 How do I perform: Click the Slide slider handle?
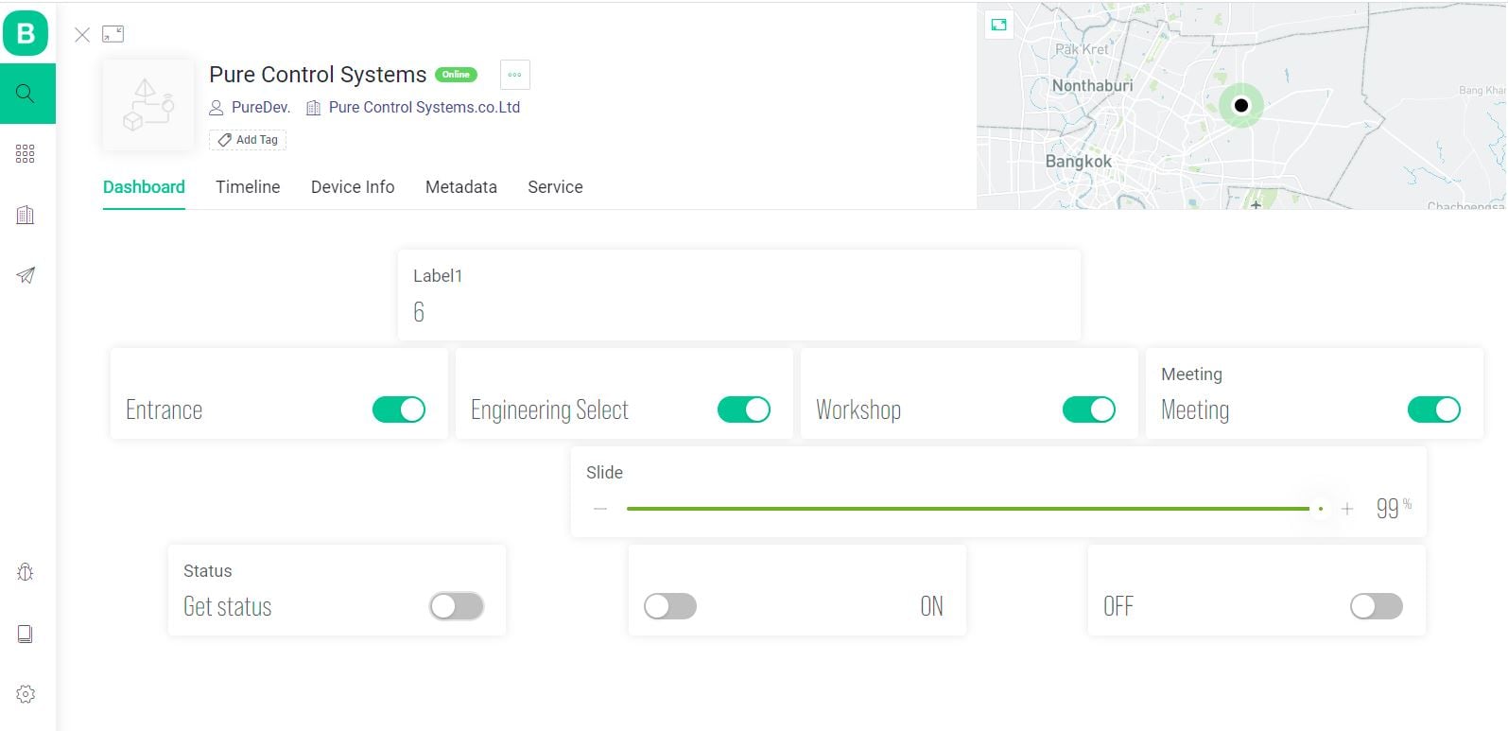(1321, 509)
